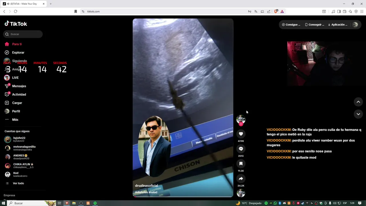
Task: Open Actividad notifications
Action: (x=15, y=94)
